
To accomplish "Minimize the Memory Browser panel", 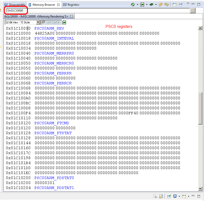I will (193, 4).
